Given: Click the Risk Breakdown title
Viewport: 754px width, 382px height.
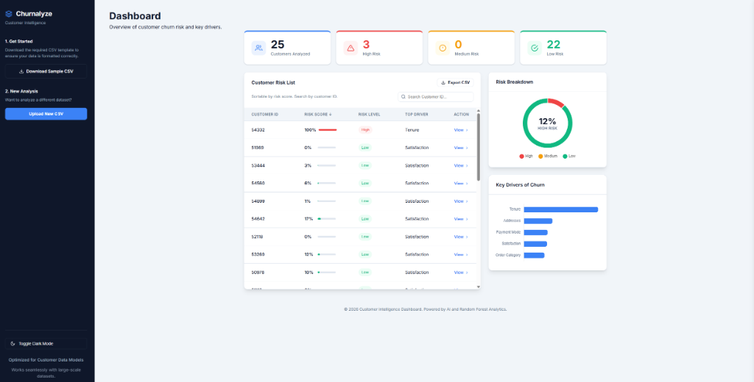Looking at the screenshot, I should [515, 82].
